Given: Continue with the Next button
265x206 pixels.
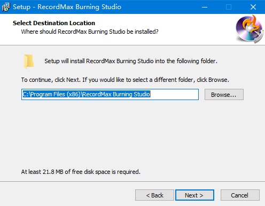Looking at the screenshot, I should point(194,195).
